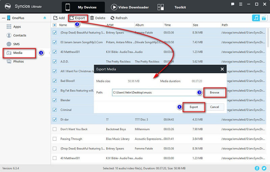Screen dimensions: 270x172
Task: Switch to music view icon
Action: tap(256, 18)
